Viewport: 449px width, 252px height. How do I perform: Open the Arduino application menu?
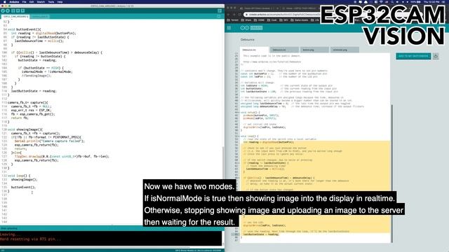14,1
